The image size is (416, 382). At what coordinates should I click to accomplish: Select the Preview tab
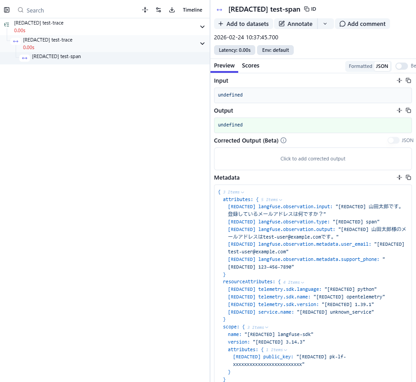tap(224, 66)
